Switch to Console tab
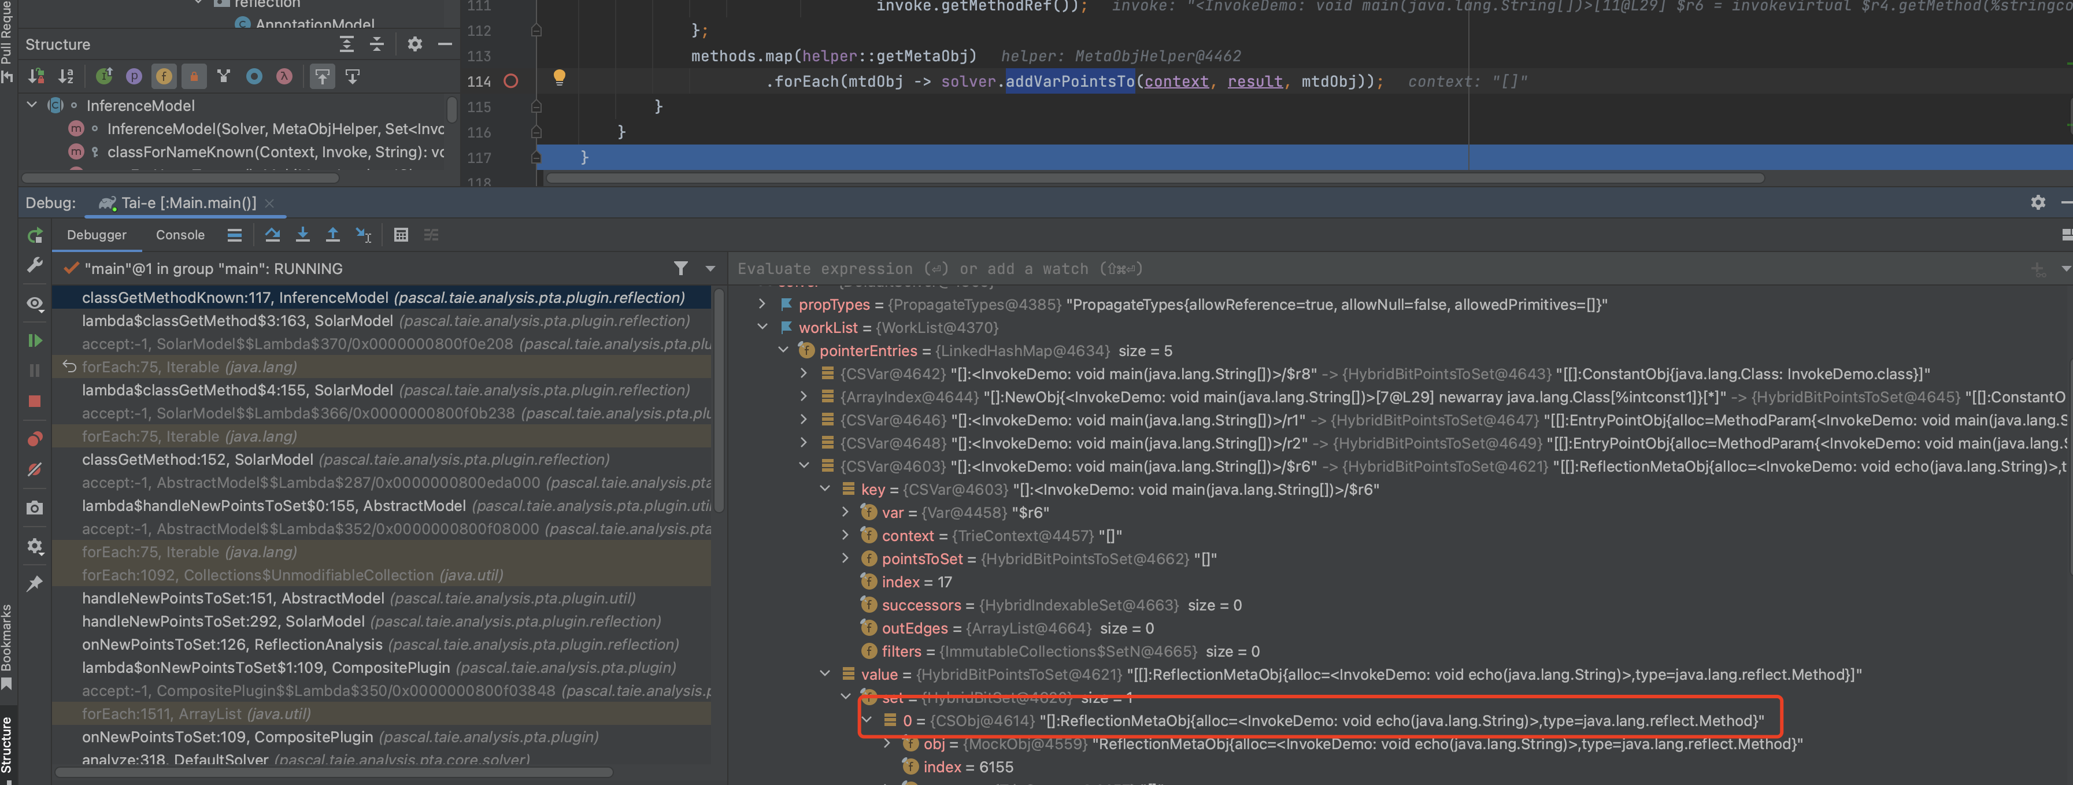 [180, 235]
